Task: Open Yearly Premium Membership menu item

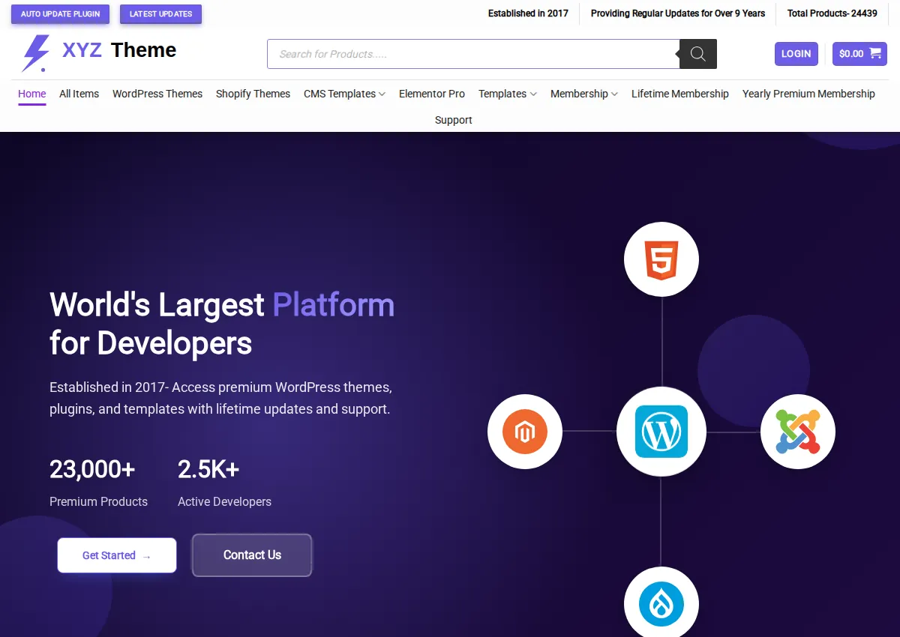Action: point(808,94)
